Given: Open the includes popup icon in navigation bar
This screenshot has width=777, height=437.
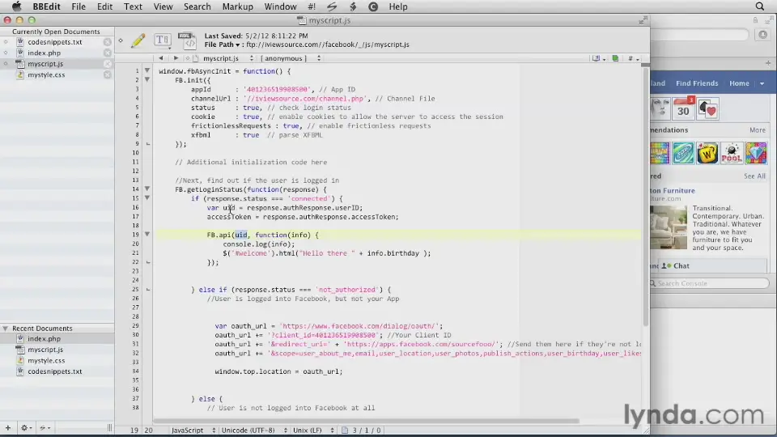Looking at the screenshot, I should [x=597, y=58].
